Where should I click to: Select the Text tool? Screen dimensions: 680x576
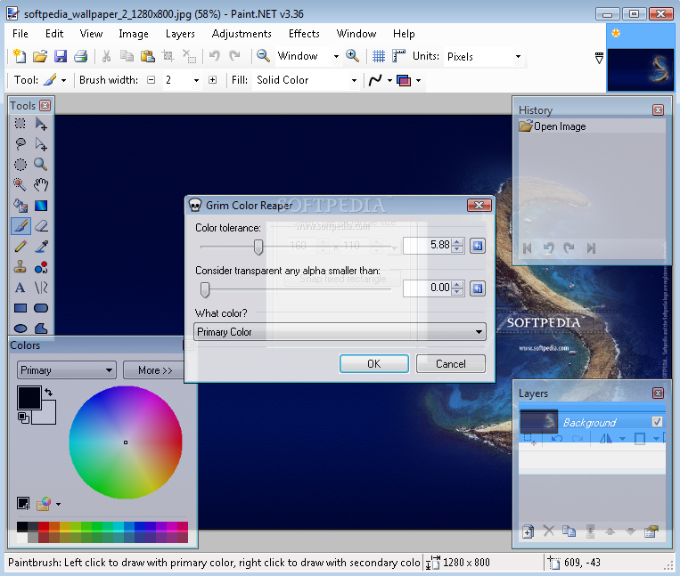coord(20,288)
